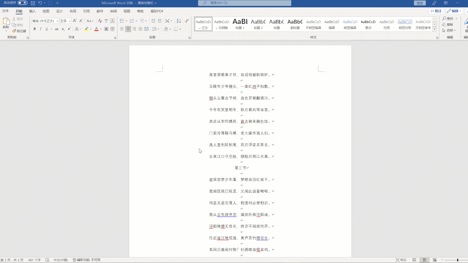
Task: Click the search box in title bar
Action: point(244,3)
